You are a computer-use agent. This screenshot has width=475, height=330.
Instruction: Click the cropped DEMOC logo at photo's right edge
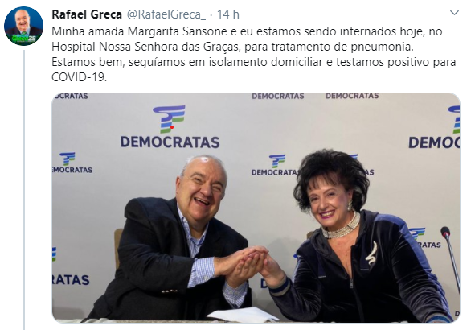click(x=434, y=127)
